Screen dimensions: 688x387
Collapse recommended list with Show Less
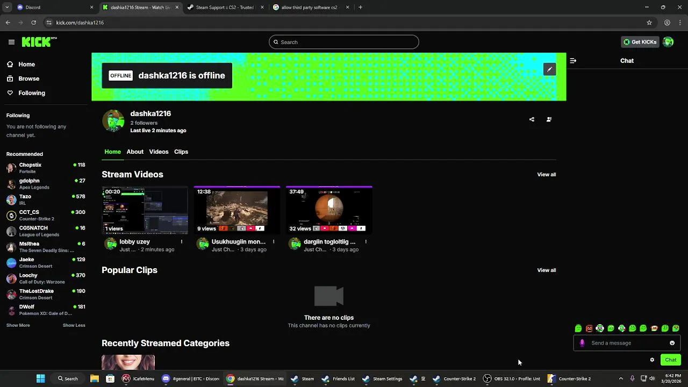74,325
